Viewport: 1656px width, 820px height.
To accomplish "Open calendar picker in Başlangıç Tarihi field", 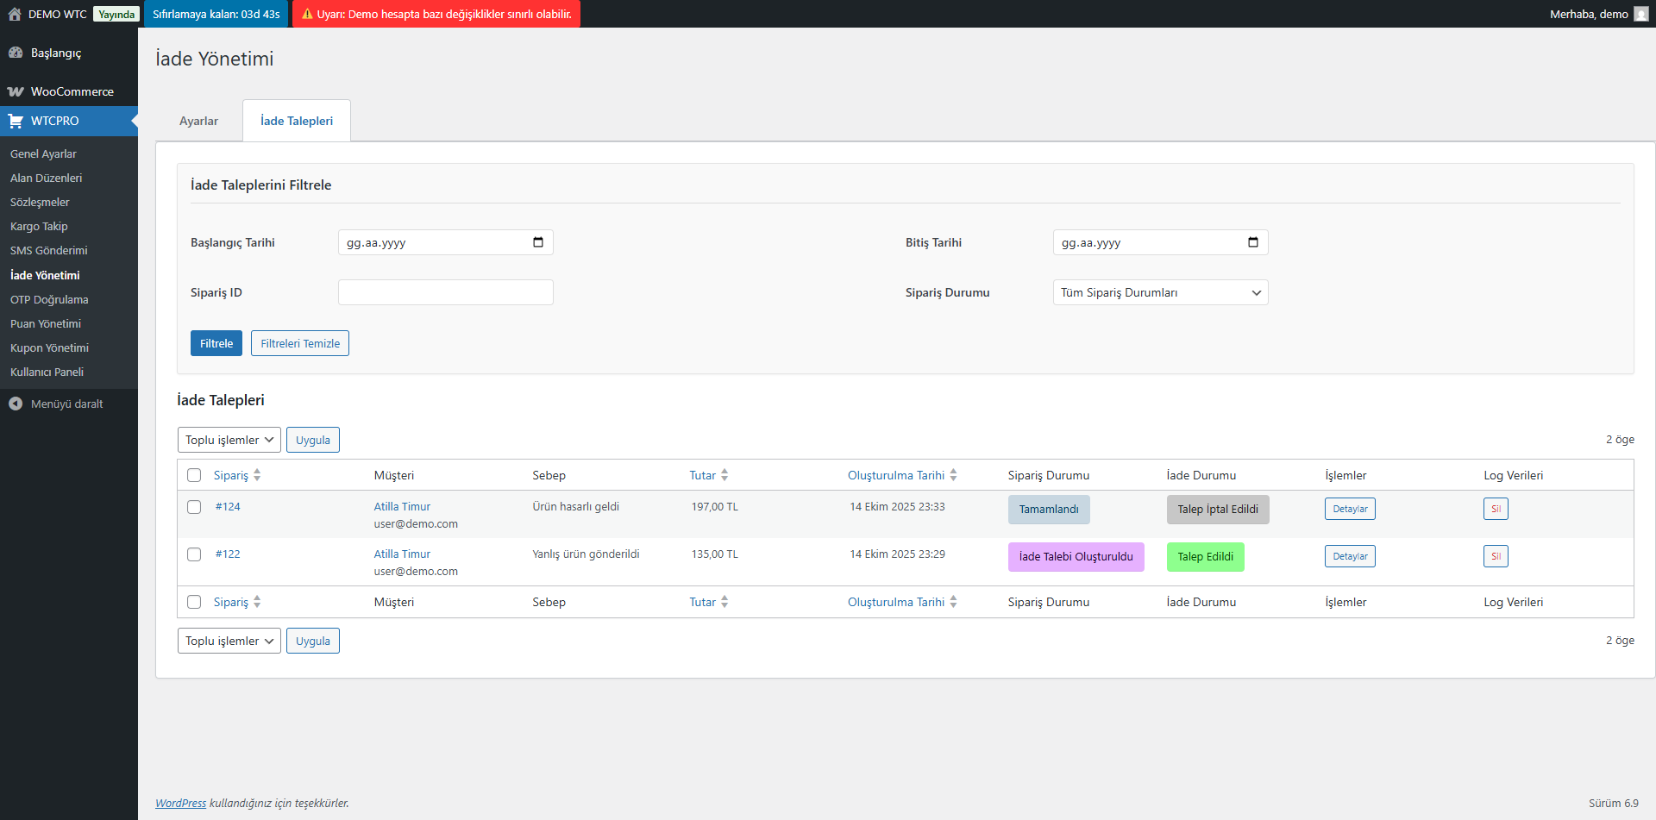I will coord(538,242).
